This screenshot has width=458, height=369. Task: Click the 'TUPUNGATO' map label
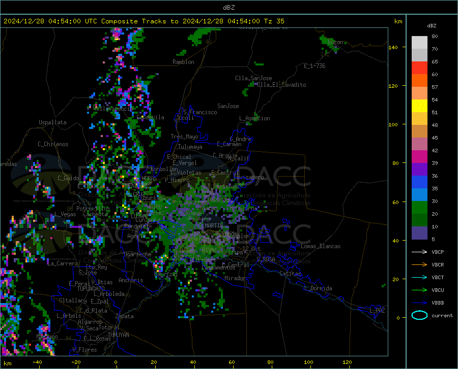tap(91, 289)
